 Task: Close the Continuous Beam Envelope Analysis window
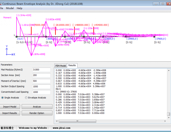(169, 4)
